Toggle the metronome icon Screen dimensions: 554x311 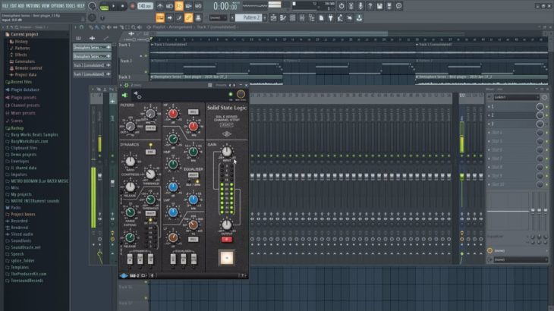(x=160, y=6)
